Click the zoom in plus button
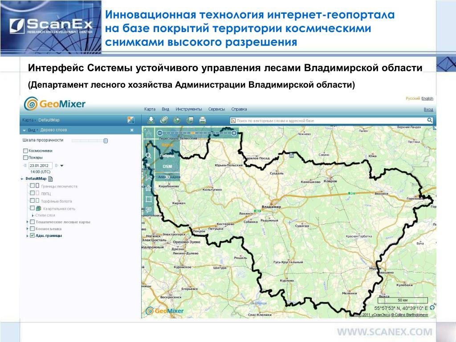 click(234, 133)
